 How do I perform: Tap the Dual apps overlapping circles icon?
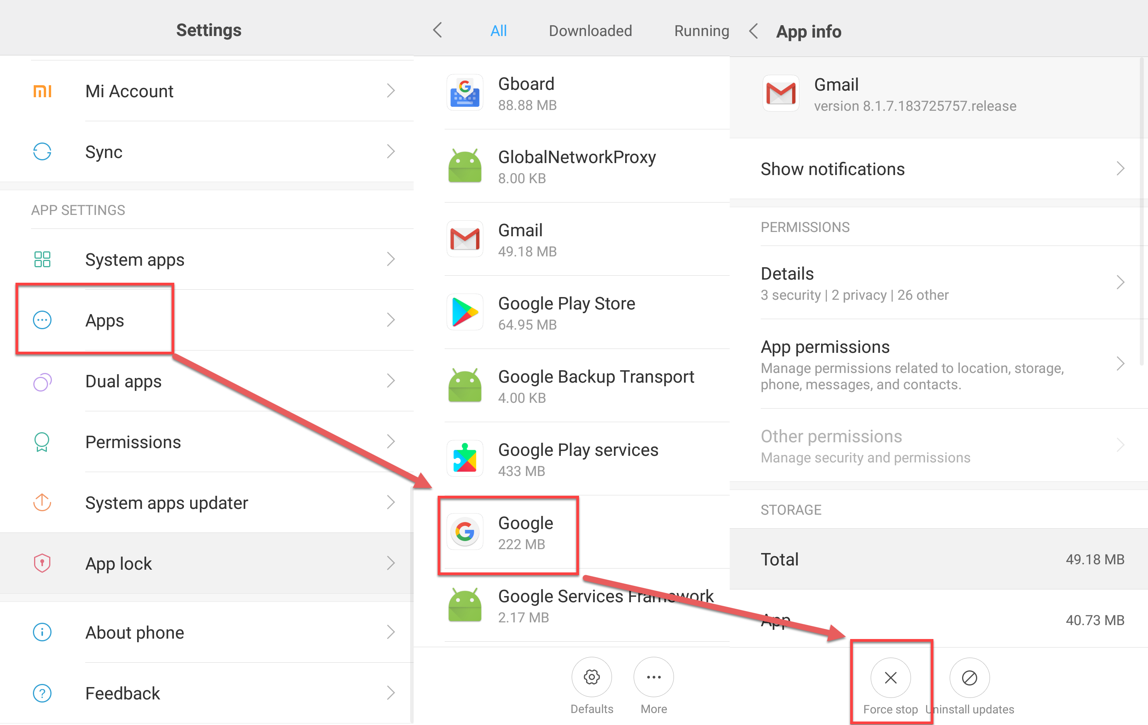43,381
